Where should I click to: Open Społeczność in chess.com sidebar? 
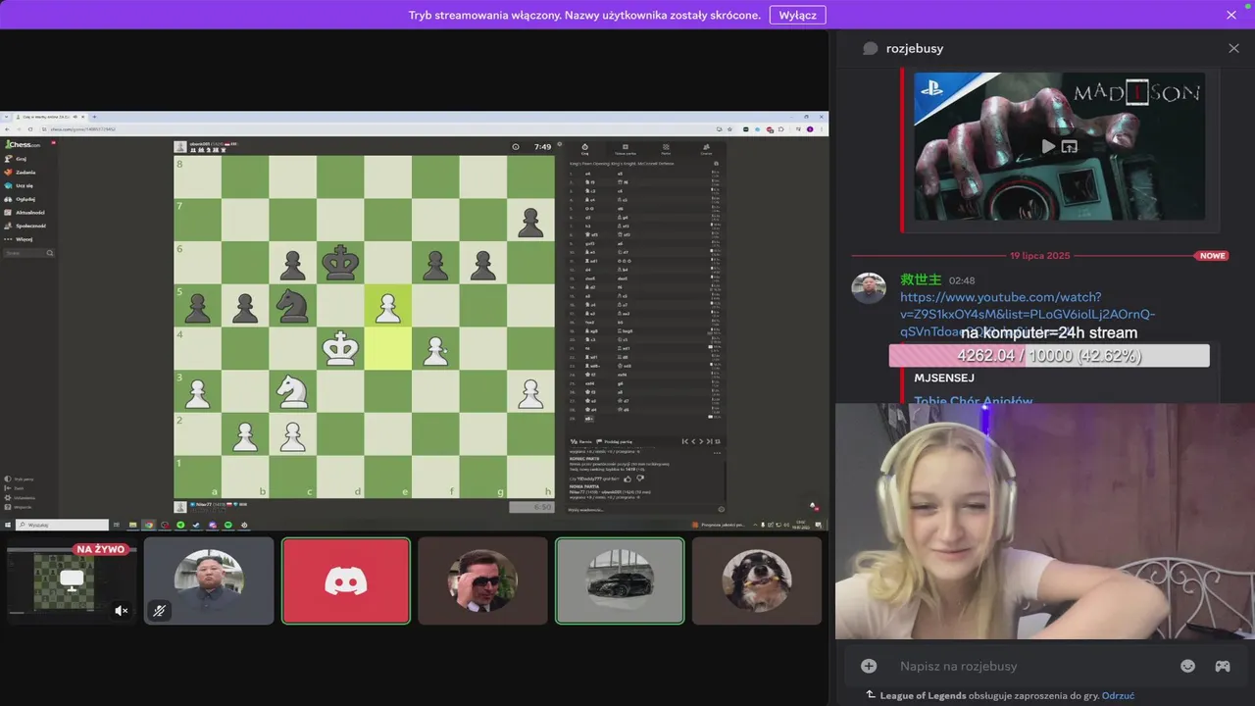pos(25,226)
